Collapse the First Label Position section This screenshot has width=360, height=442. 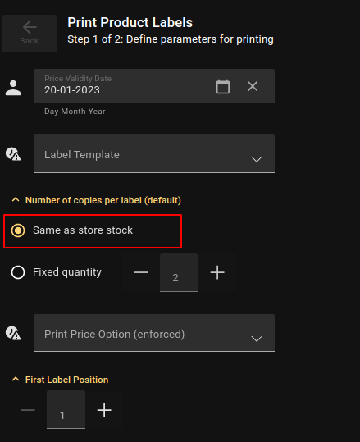pos(16,380)
